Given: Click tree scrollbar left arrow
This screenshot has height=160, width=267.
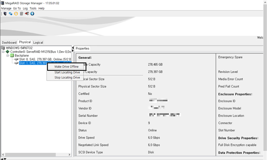Looking at the screenshot, I should 3,155.
